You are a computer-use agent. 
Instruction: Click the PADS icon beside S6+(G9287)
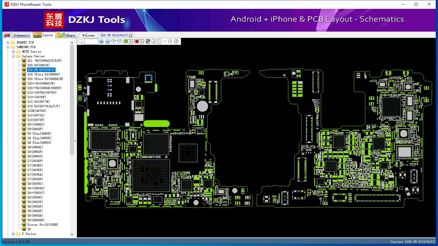(x=24, y=193)
